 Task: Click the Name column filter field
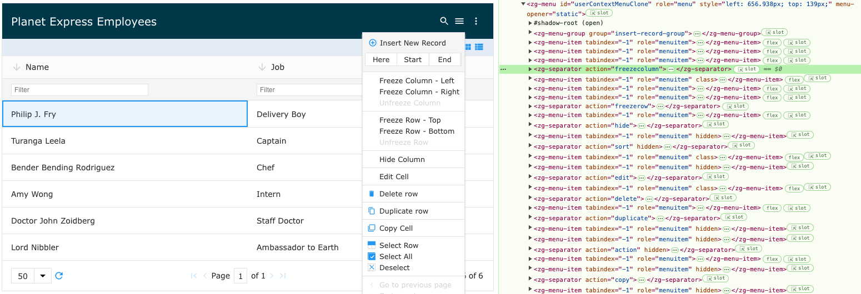click(79, 90)
